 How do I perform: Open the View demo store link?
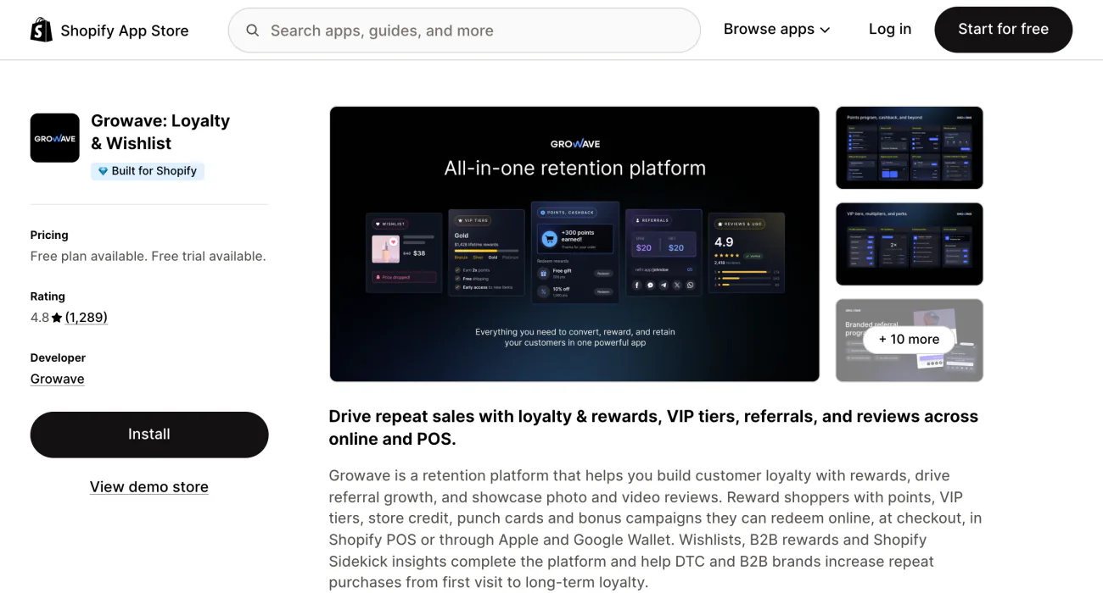149,487
